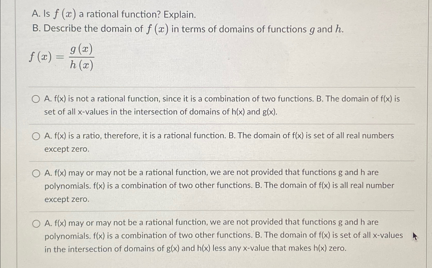Viewport: 432px width, 268px height.
Task: Click the third option's final "except zero." line
Action: 67,199
